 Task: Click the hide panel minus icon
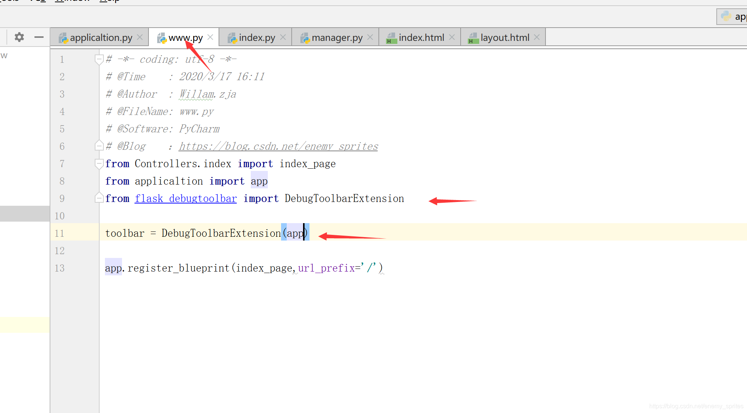coord(39,37)
